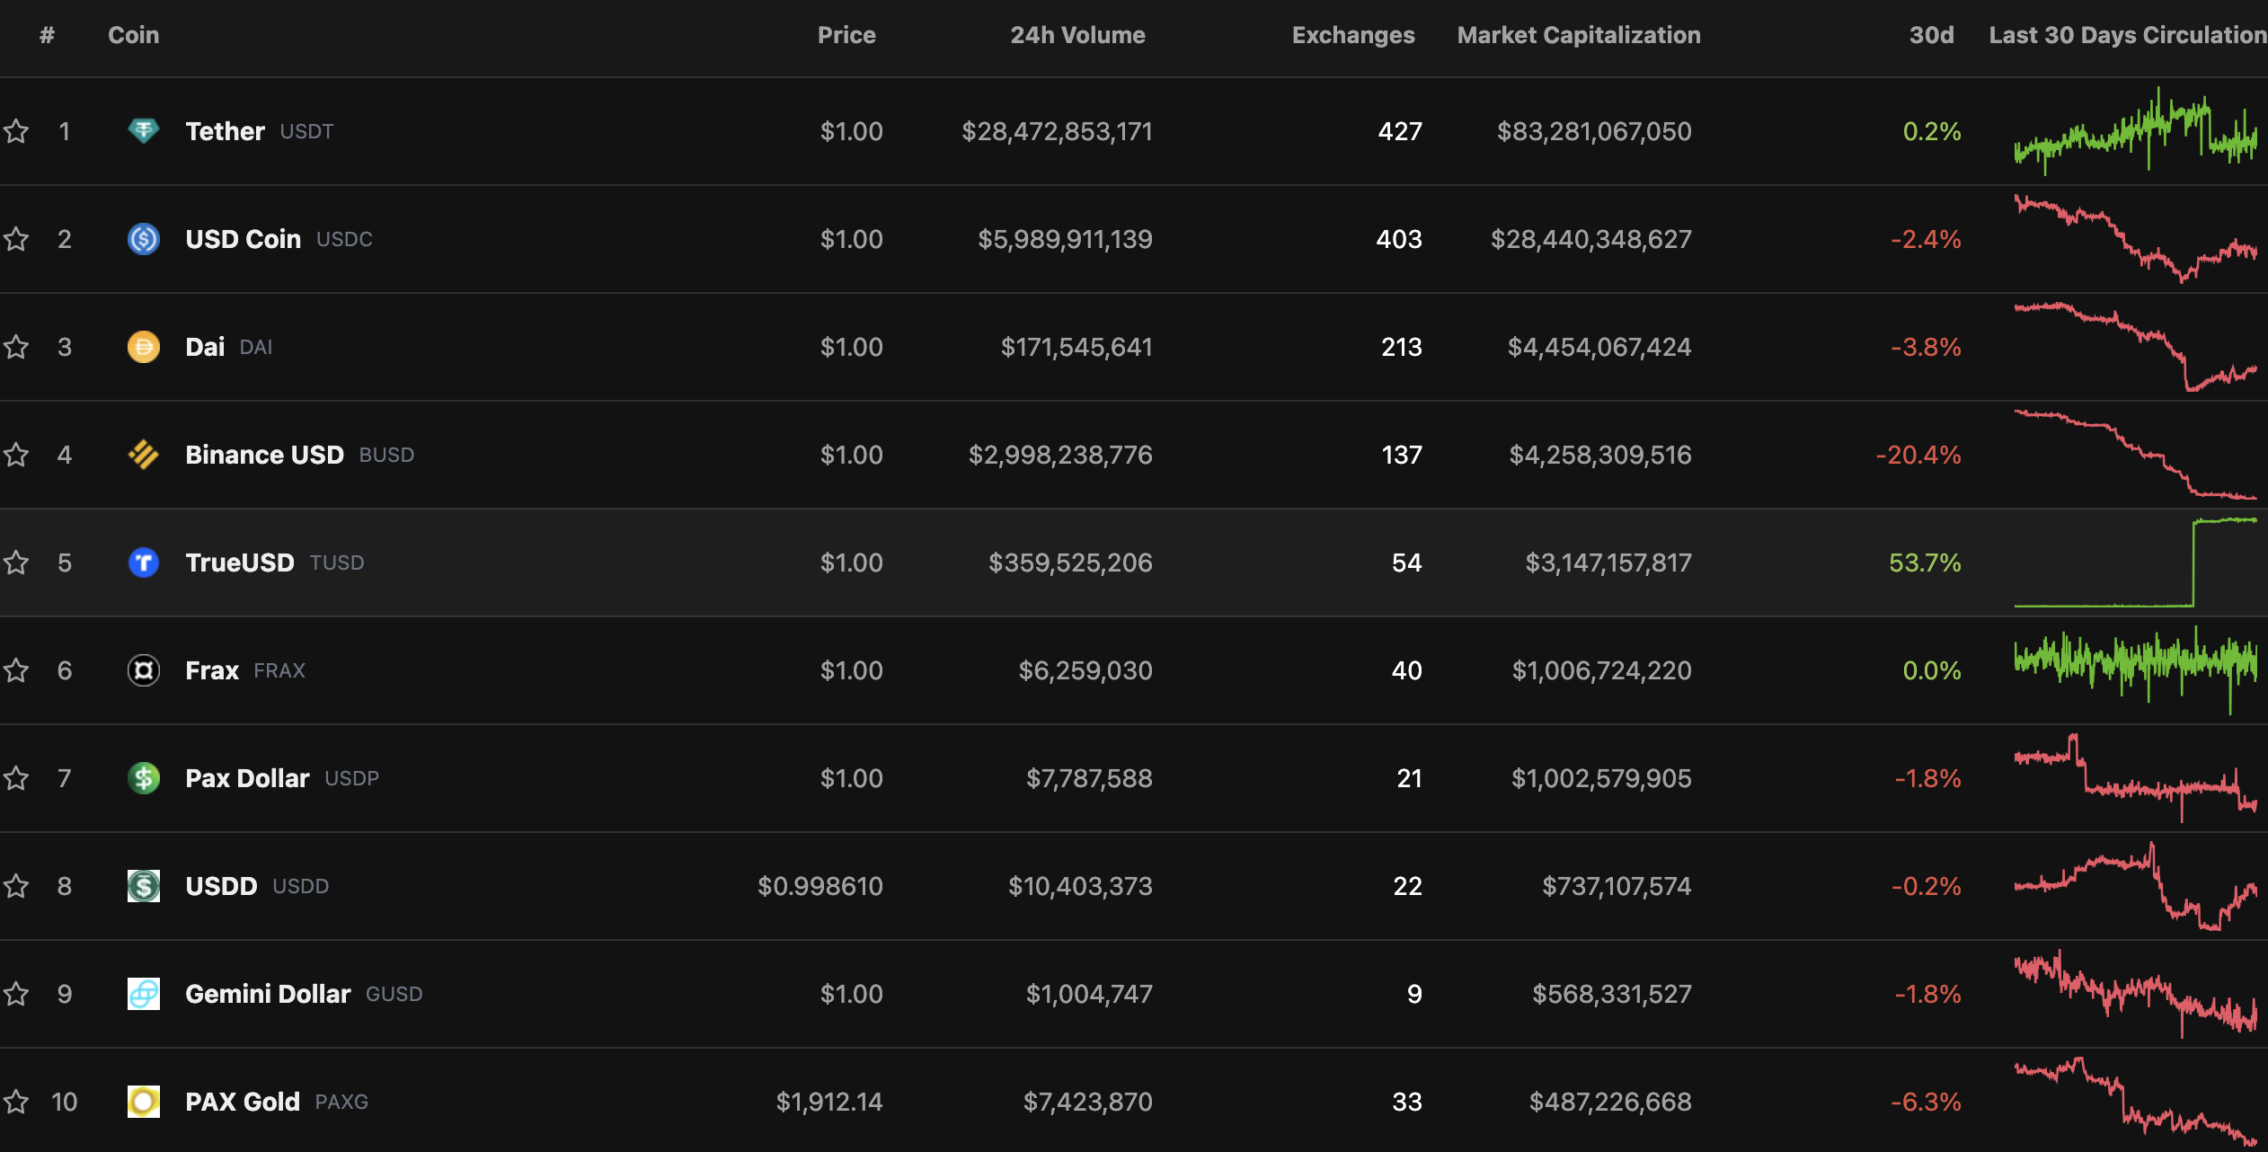Click the Binance USD logo icon

click(144, 455)
